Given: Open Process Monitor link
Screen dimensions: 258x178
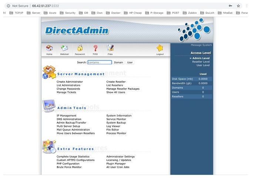Looking at the screenshot, I should pos(116,133).
